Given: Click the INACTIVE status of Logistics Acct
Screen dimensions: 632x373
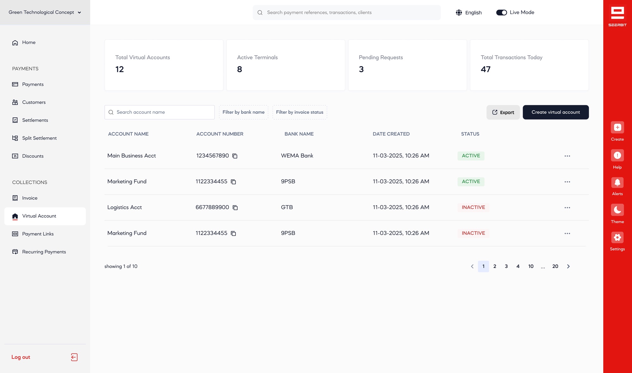Looking at the screenshot, I should [473, 208].
